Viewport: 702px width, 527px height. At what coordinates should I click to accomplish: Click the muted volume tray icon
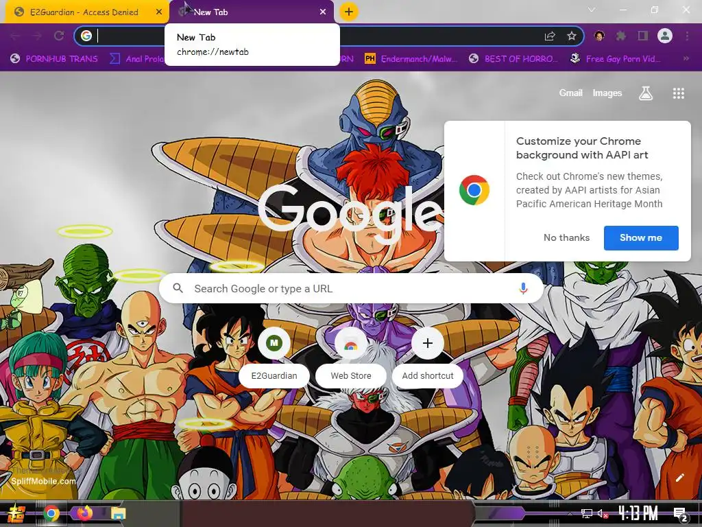click(603, 514)
